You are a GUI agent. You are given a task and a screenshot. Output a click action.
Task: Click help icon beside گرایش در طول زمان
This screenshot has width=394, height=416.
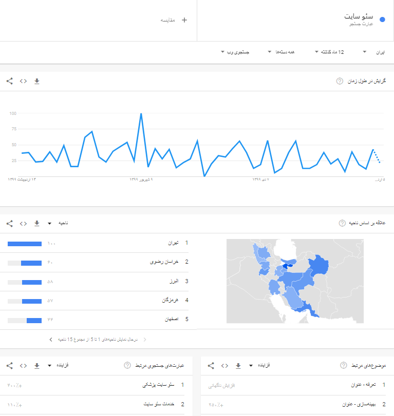pos(340,81)
